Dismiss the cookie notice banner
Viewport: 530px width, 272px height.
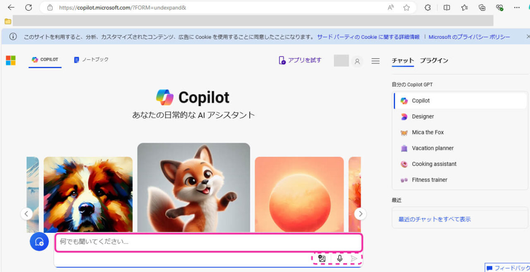[528, 37]
